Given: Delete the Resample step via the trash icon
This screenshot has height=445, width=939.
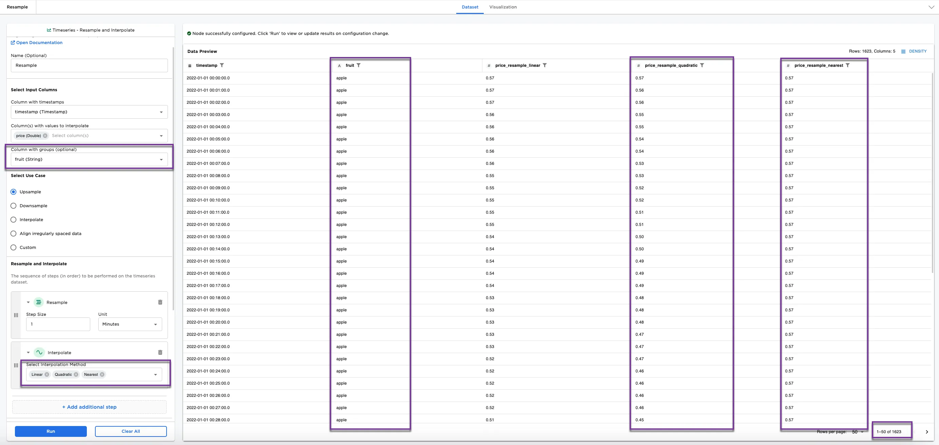Looking at the screenshot, I should [160, 302].
